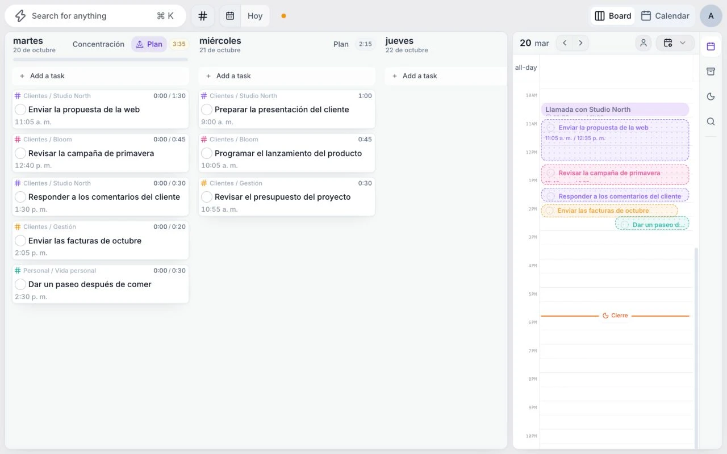Click the martes progress bar
Image resolution: width=727 pixels, height=454 pixels.
click(x=101, y=59)
